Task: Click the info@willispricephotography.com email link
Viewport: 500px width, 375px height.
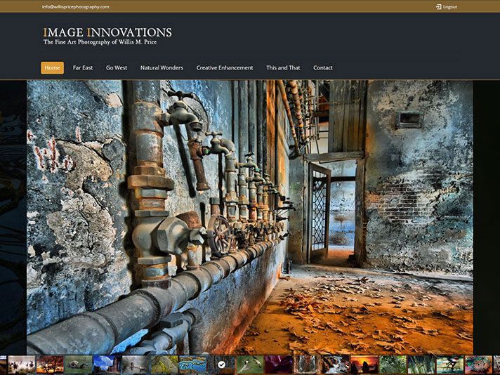Action: pyautogui.click(x=76, y=6)
